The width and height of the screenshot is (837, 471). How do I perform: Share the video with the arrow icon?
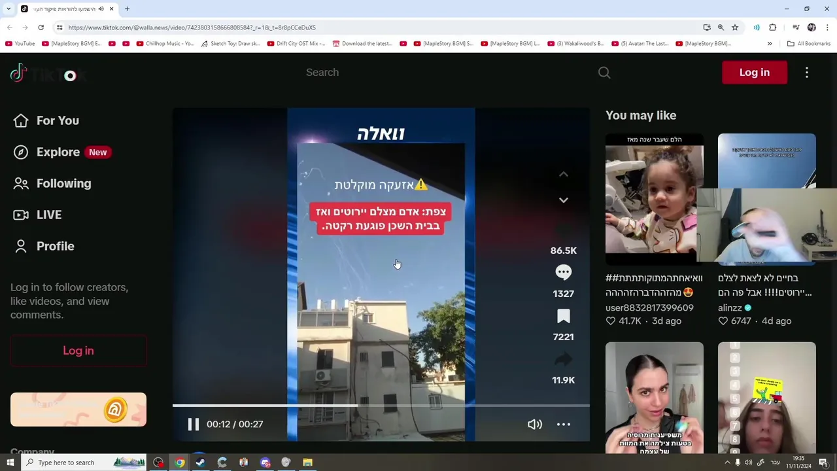click(x=563, y=359)
